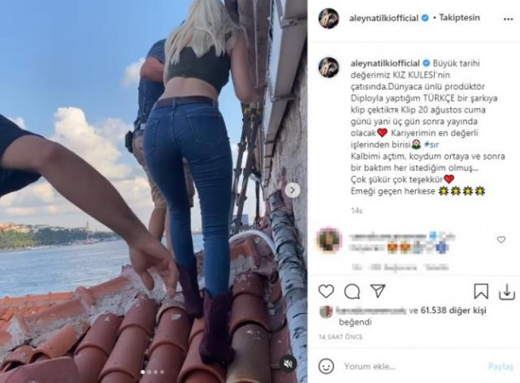Toggle the Takiptesin following status
This screenshot has height=383, width=520.
(x=459, y=18)
